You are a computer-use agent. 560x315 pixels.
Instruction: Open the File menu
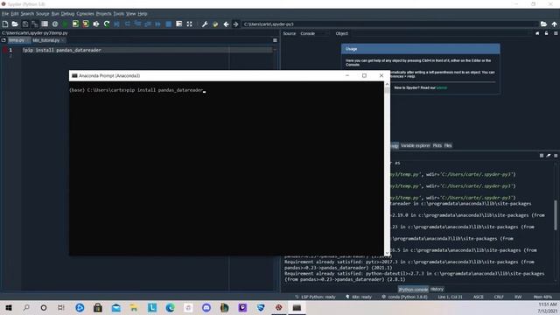click(x=5, y=14)
